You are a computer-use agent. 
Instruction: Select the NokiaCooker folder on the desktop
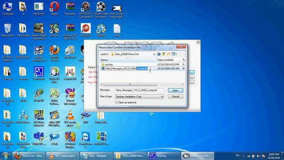click(23, 52)
